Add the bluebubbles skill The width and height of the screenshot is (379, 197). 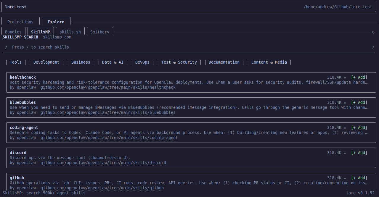point(359,103)
